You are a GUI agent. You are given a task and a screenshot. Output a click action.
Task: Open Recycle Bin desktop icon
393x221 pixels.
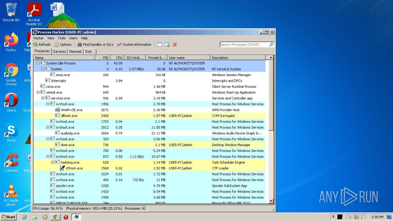pyautogui.click(x=11, y=12)
